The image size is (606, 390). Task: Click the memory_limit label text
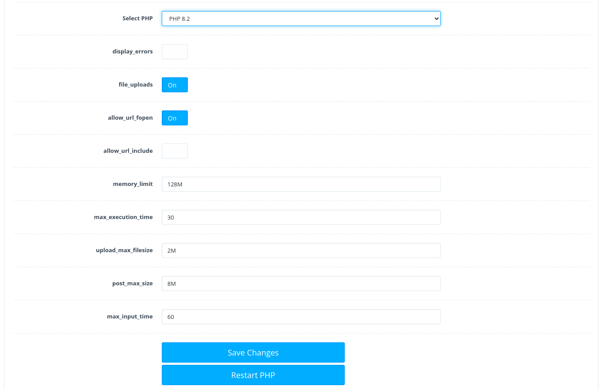(133, 184)
